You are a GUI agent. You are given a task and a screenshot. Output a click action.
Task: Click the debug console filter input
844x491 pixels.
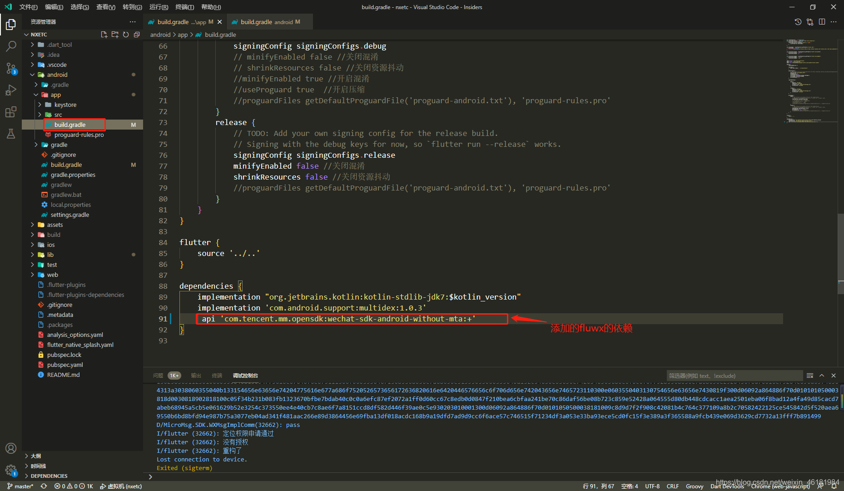point(735,376)
